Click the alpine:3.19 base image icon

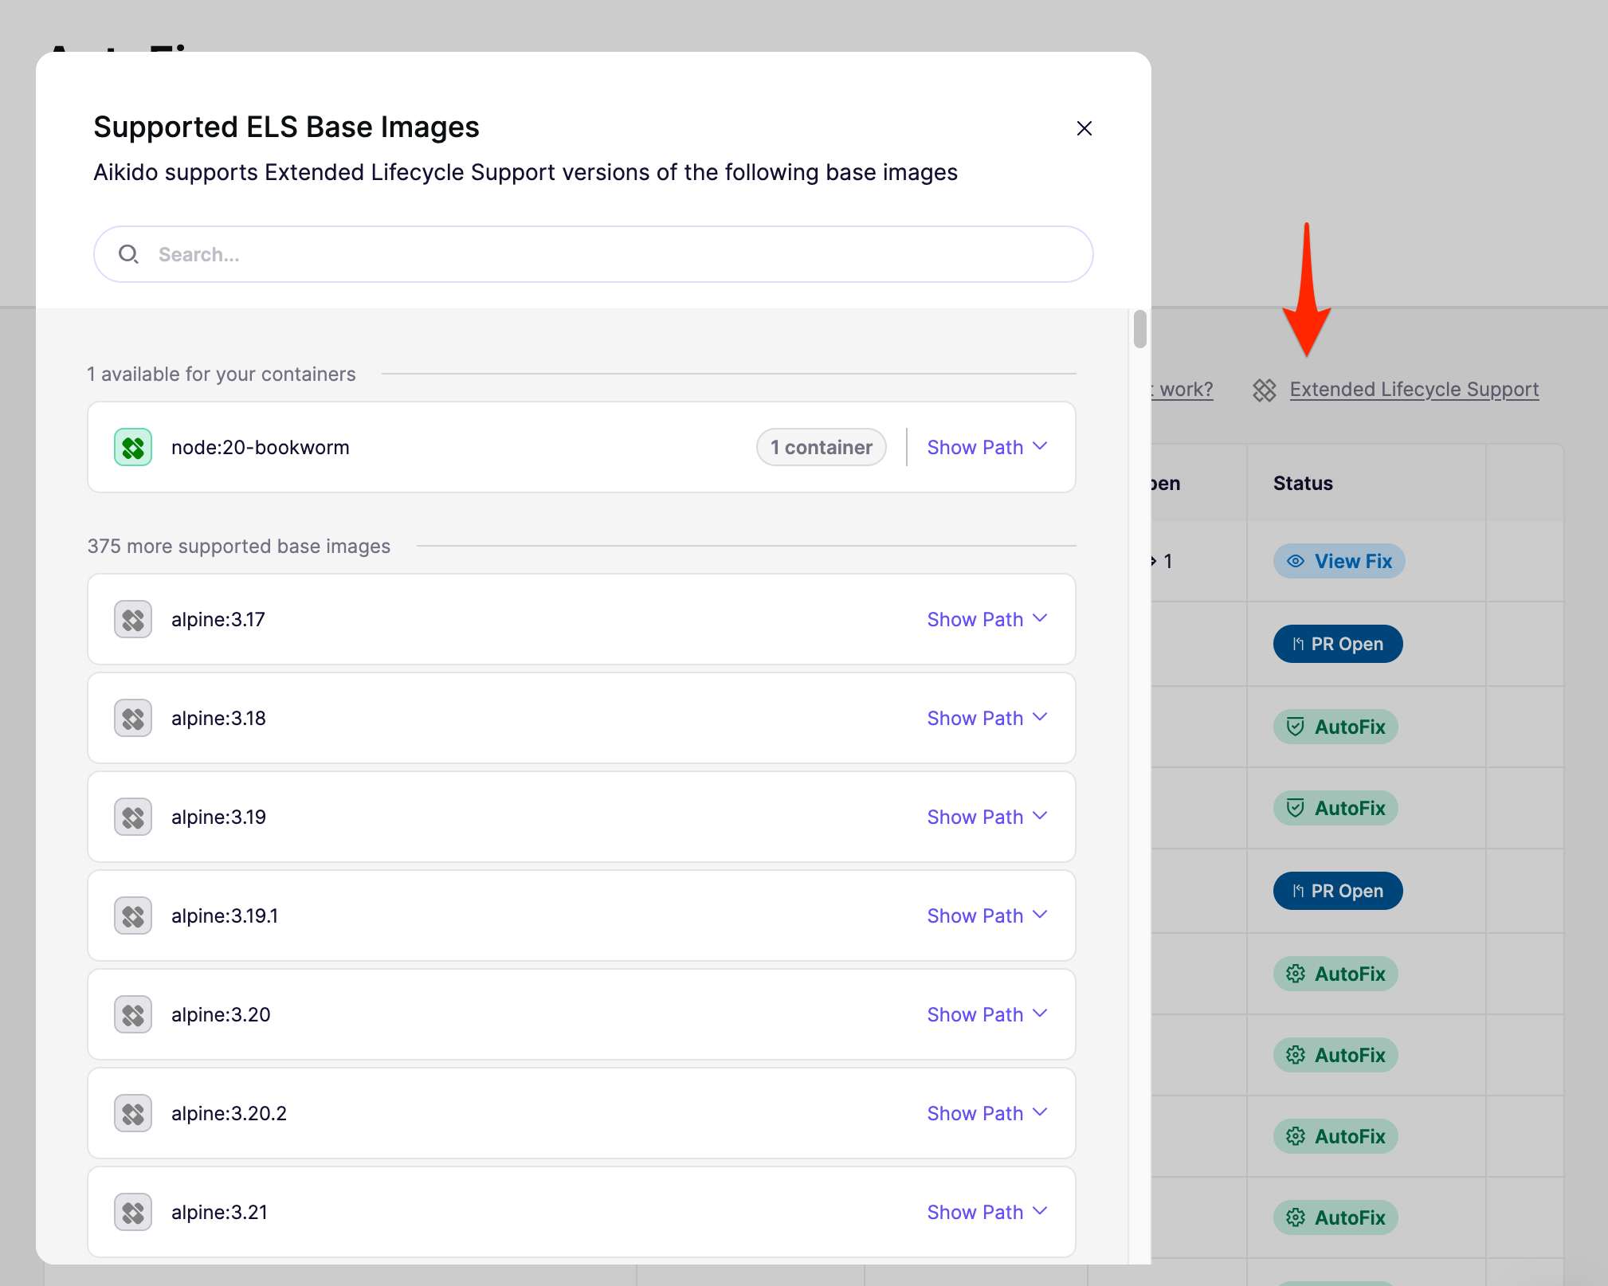(x=133, y=817)
